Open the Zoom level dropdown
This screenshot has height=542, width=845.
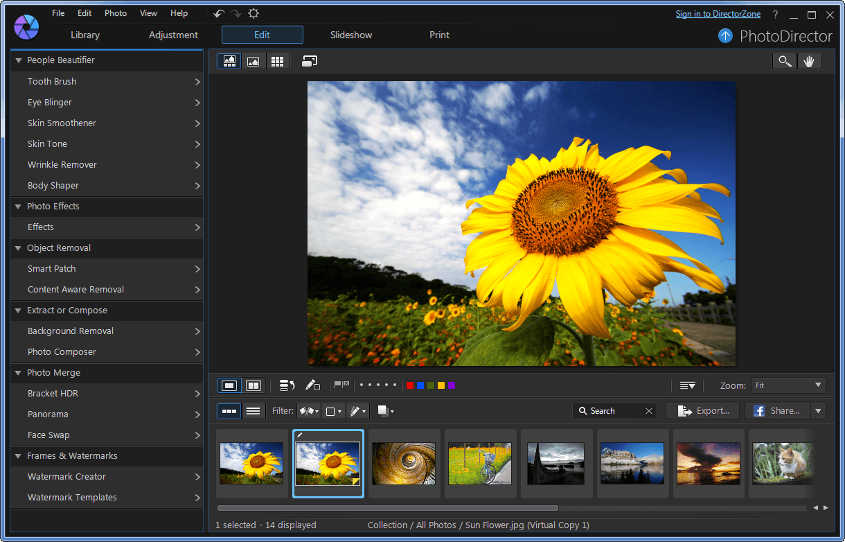click(788, 385)
